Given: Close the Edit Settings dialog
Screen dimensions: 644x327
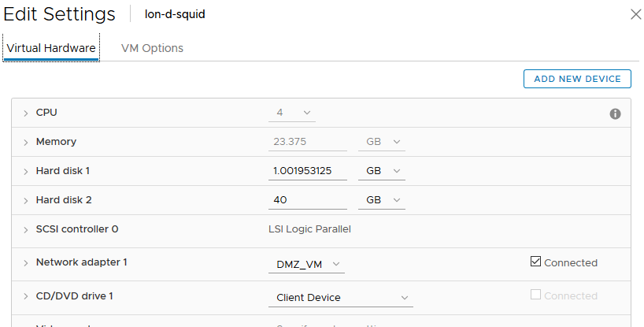Looking at the screenshot, I should (636, 14).
